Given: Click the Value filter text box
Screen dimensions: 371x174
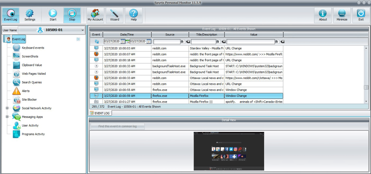Looking at the screenshot, I should click(x=251, y=42).
